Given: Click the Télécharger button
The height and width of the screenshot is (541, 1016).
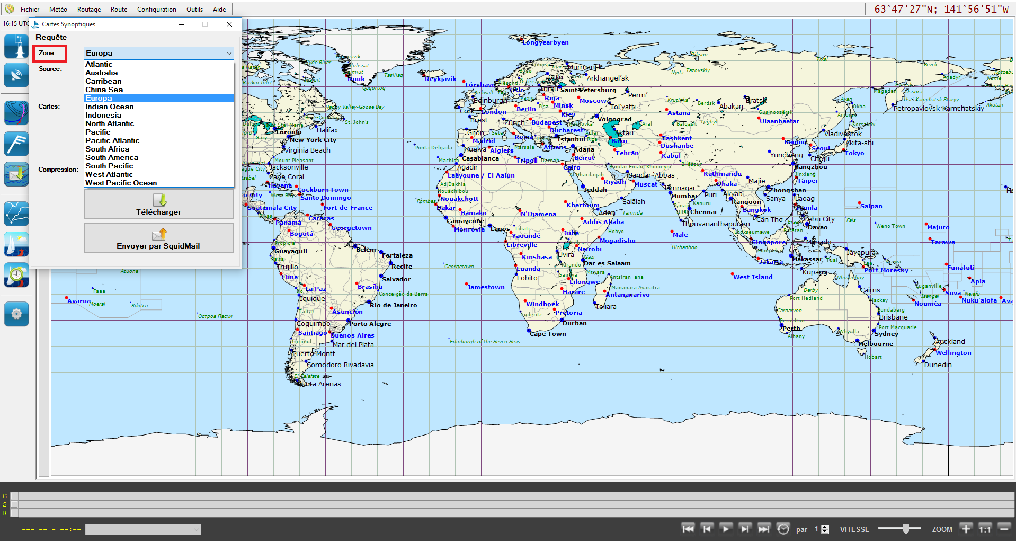Looking at the screenshot, I should (x=158, y=205).
